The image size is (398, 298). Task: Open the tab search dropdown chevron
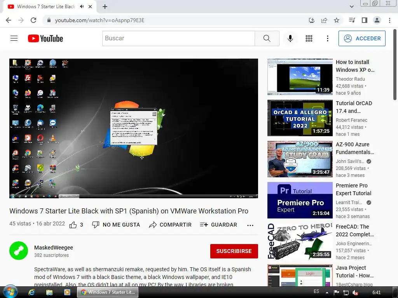coord(351,7)
